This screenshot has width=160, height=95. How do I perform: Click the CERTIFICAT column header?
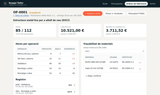point(127,57)
